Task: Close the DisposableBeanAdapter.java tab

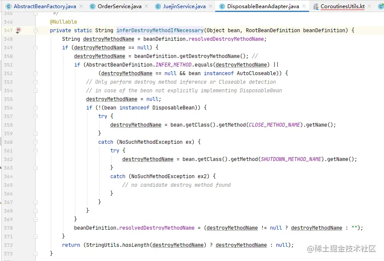Action: (x=304, y=6)
